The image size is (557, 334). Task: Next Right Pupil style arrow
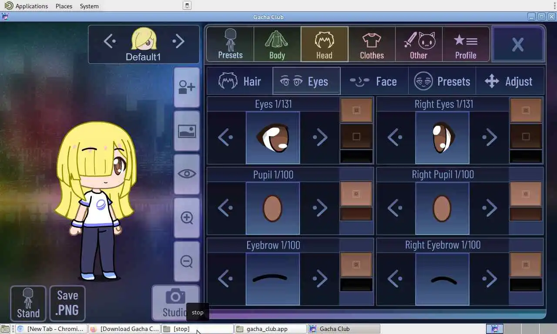tap(489, 208)
